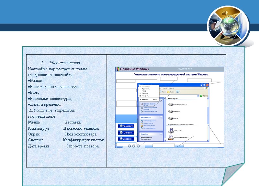
Task: Click the round globe logo on slide header
Action: click(228, 26)
